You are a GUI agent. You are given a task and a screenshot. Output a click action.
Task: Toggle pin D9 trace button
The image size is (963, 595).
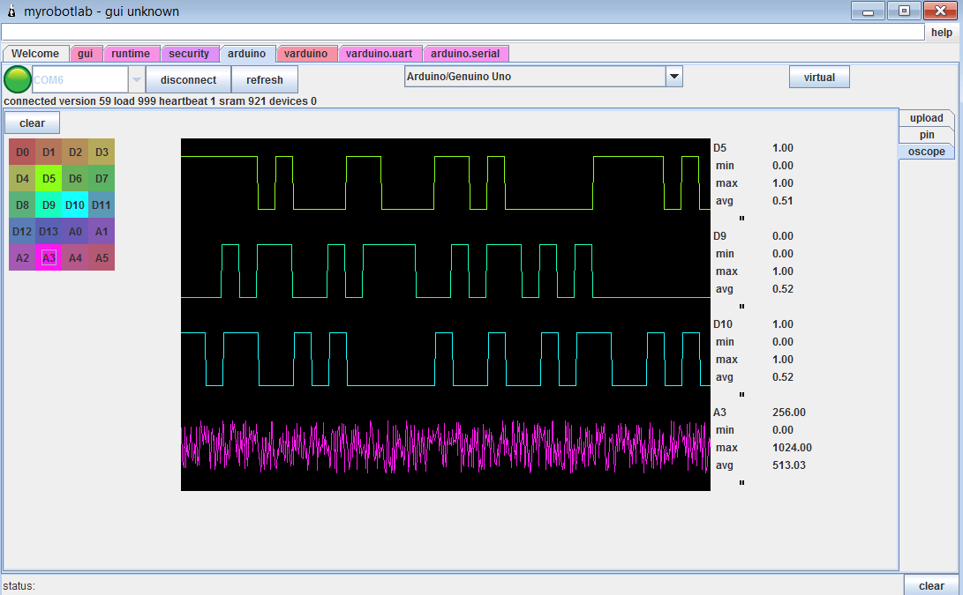click(x=49, y=205)
